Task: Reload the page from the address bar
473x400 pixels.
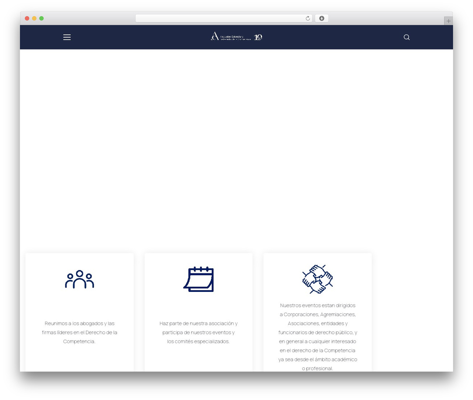Action: pyautogui.click(x=307, y=18)
